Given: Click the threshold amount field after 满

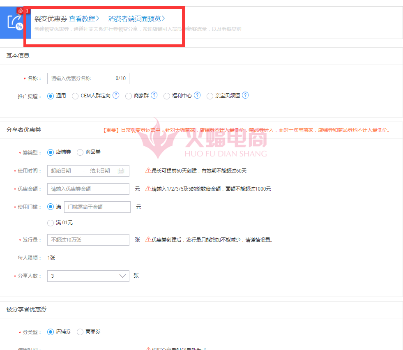Looking at the screenshot, I should 97,207.
